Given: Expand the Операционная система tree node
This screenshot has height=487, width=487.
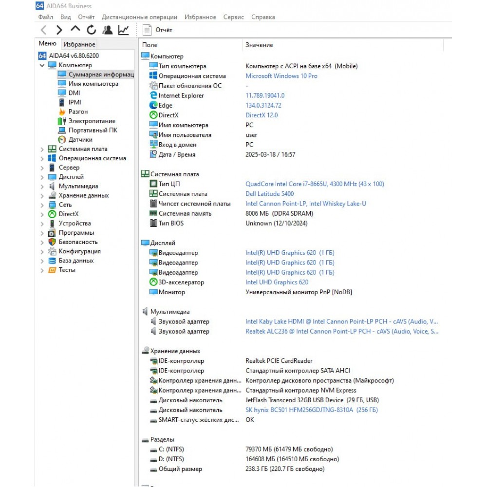Looking at the screenshot, I should click(42, 159).
